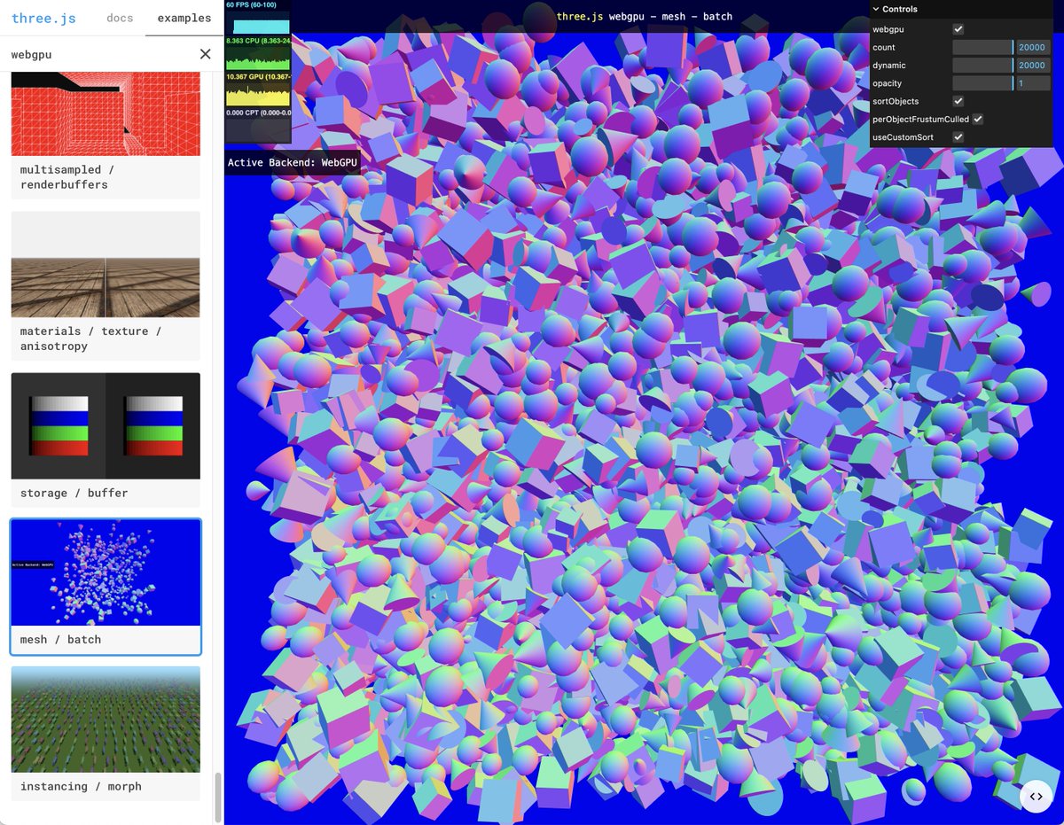Click the "storage / buffer" label text
The height and width of the screenshot is (825, 1064).
coord(74,493)
